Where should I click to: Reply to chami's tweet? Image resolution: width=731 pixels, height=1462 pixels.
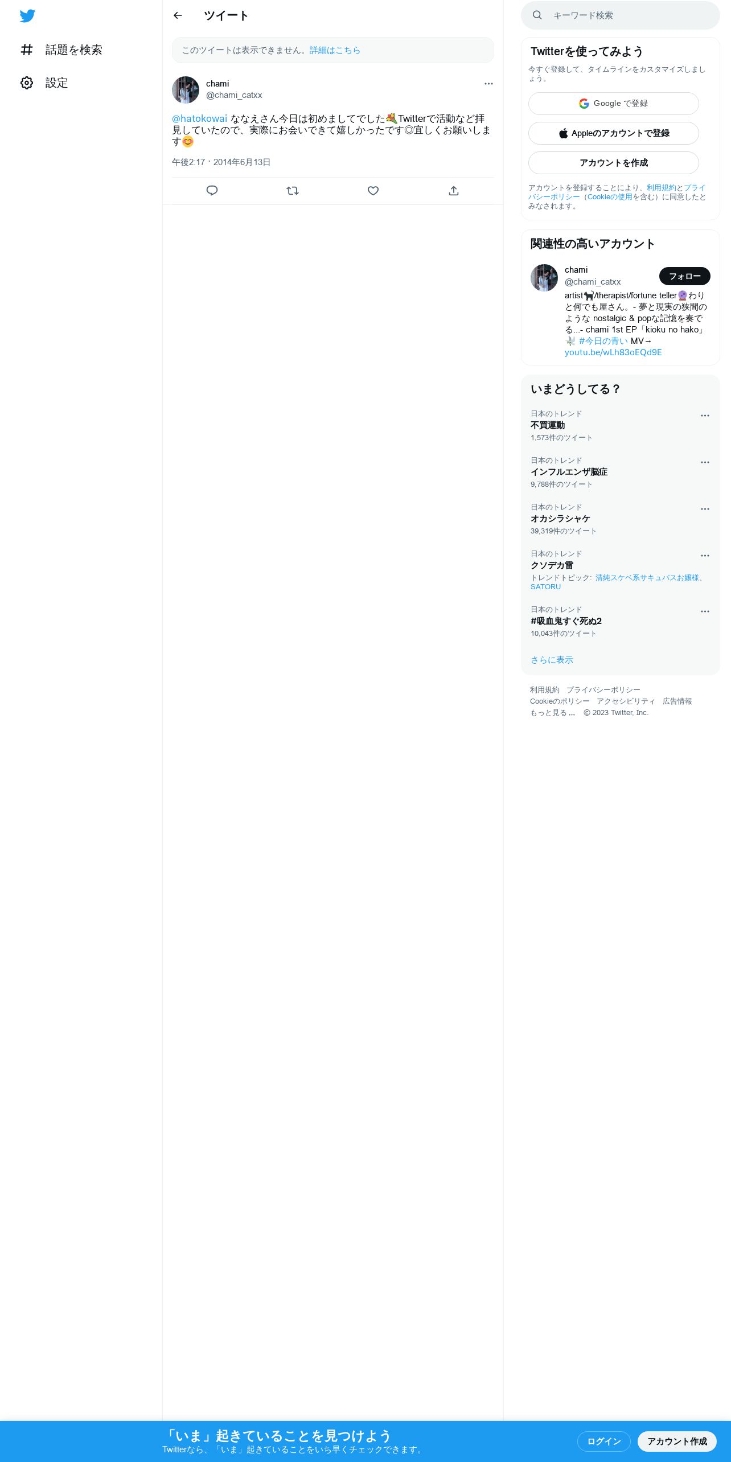[212, 191]
